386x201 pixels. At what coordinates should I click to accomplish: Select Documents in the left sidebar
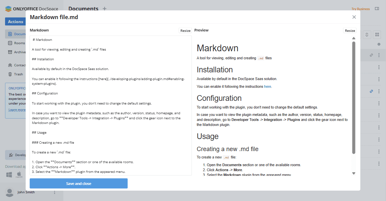15,34
